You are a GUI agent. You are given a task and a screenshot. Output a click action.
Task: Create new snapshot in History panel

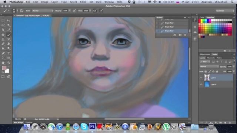pos(180,35)
